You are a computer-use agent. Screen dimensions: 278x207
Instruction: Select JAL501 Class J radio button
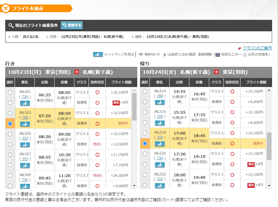point(10,92)
